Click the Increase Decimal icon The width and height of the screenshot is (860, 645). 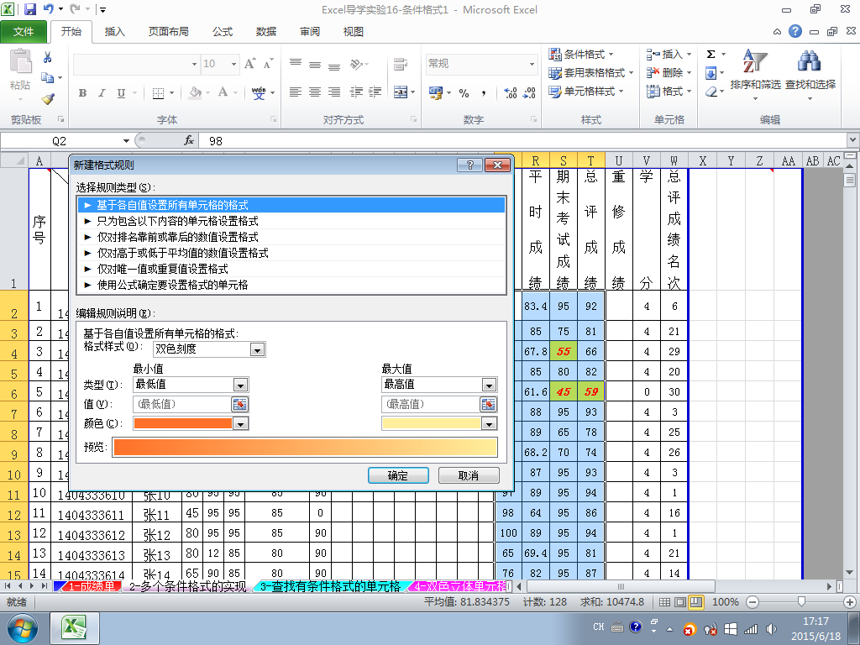pos(510,92)
